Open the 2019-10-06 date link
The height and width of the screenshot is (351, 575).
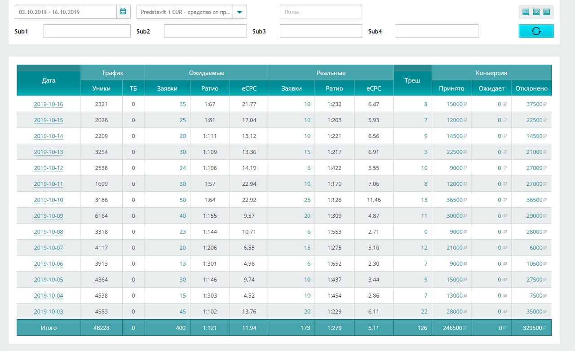point(49,264)
